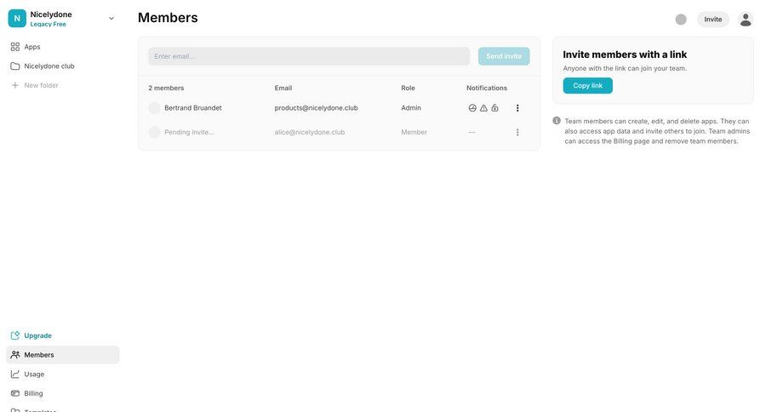Click the Pending invite avatar placeholder
The image size is (766, 412).
(154, 132)
